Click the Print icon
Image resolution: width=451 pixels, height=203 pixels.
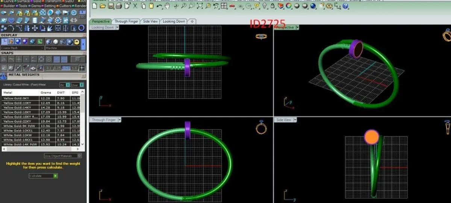point(119,6)
